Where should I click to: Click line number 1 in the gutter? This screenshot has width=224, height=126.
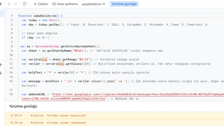(x=12, y=16)
